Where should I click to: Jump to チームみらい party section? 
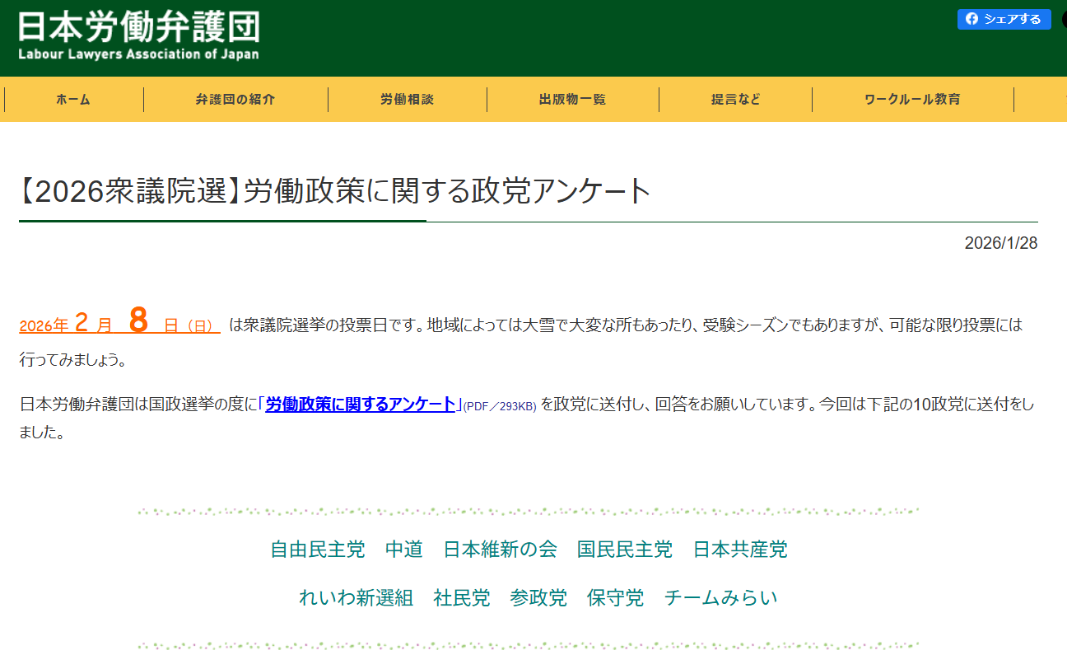pyautogui.click(x=720, y=598)
